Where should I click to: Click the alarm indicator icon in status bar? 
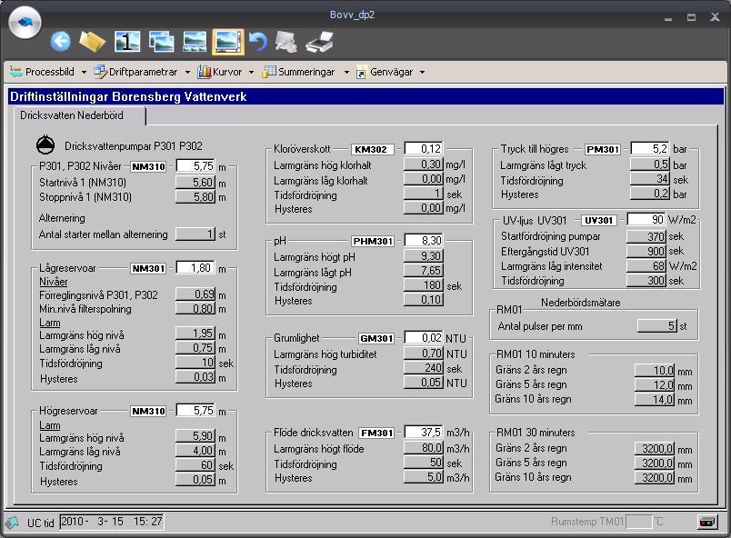(707, 522)
